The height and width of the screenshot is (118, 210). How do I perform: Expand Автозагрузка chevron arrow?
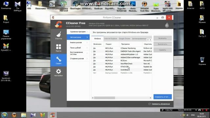[x=87, y=37]
